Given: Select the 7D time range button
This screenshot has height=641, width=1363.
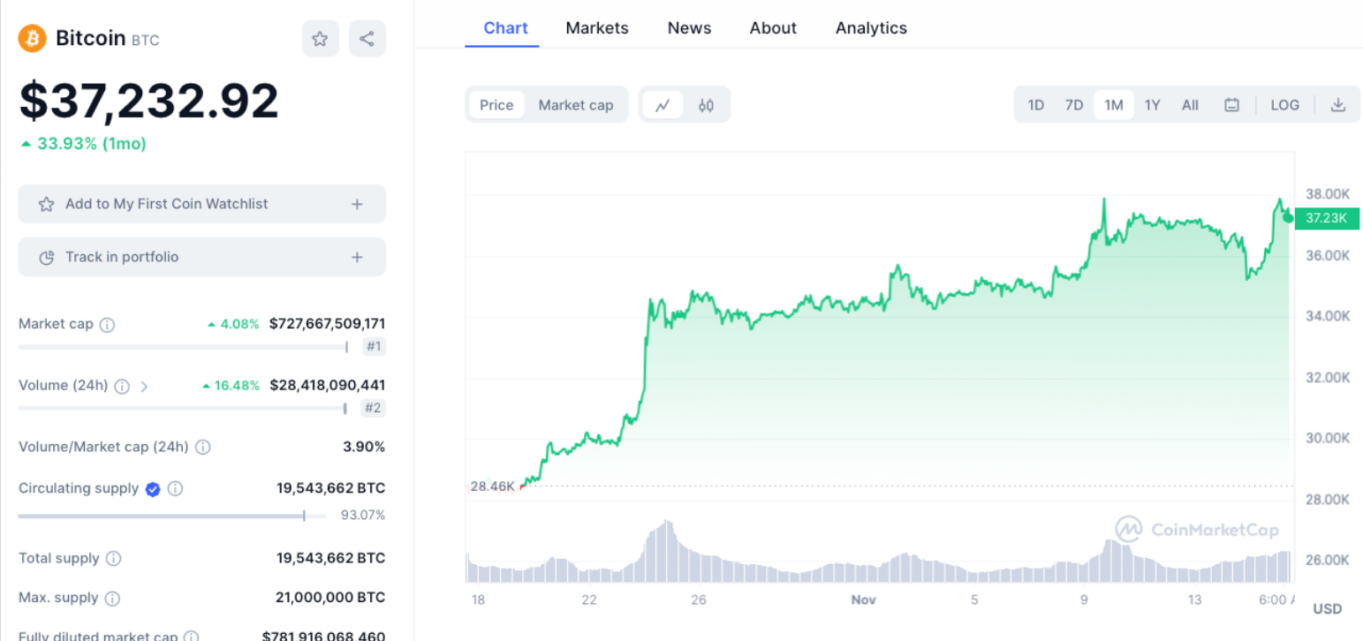Looking at the screenshot, I should point(1073,105).
